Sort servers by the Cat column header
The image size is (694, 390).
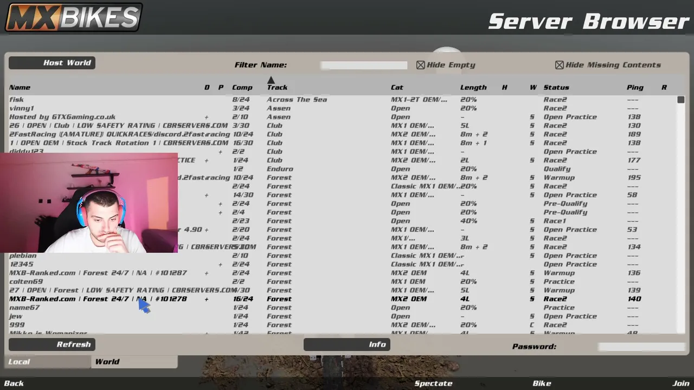(x=397, y=87)
